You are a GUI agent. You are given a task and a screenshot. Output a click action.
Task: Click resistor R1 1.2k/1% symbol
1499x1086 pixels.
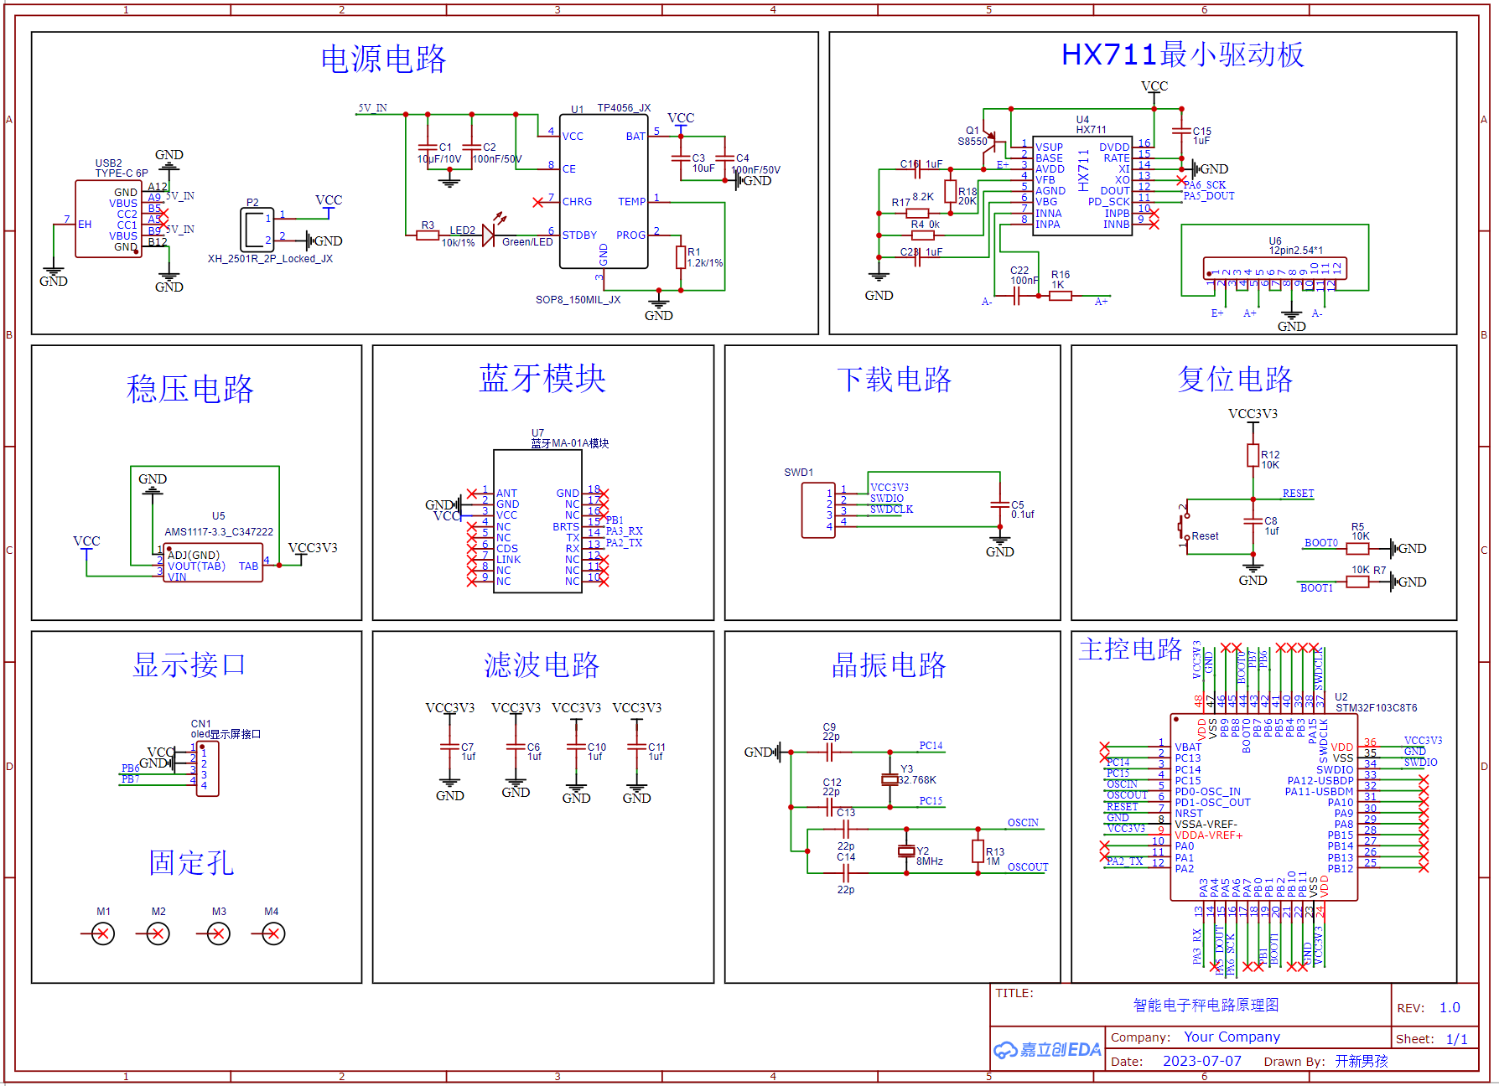pyautogui.click(x=680, y=257)
